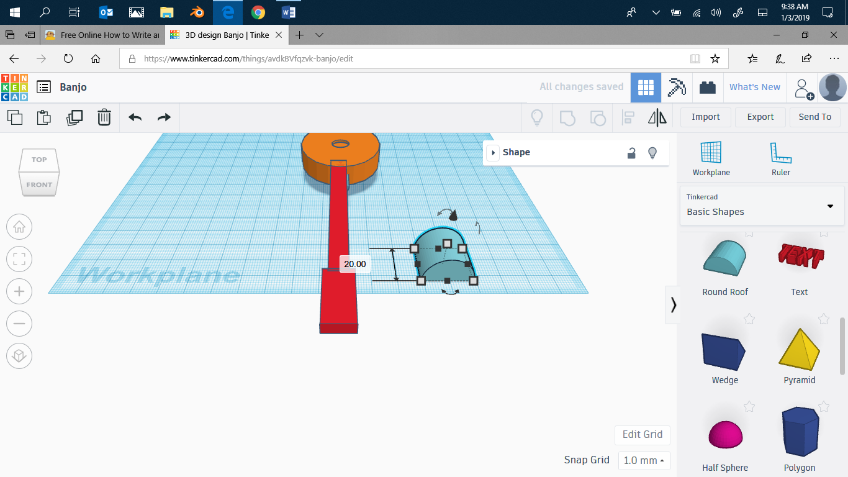The image size is (848, 477).
Task: Delete selection with the trash icon
Action: coord(104,117)
